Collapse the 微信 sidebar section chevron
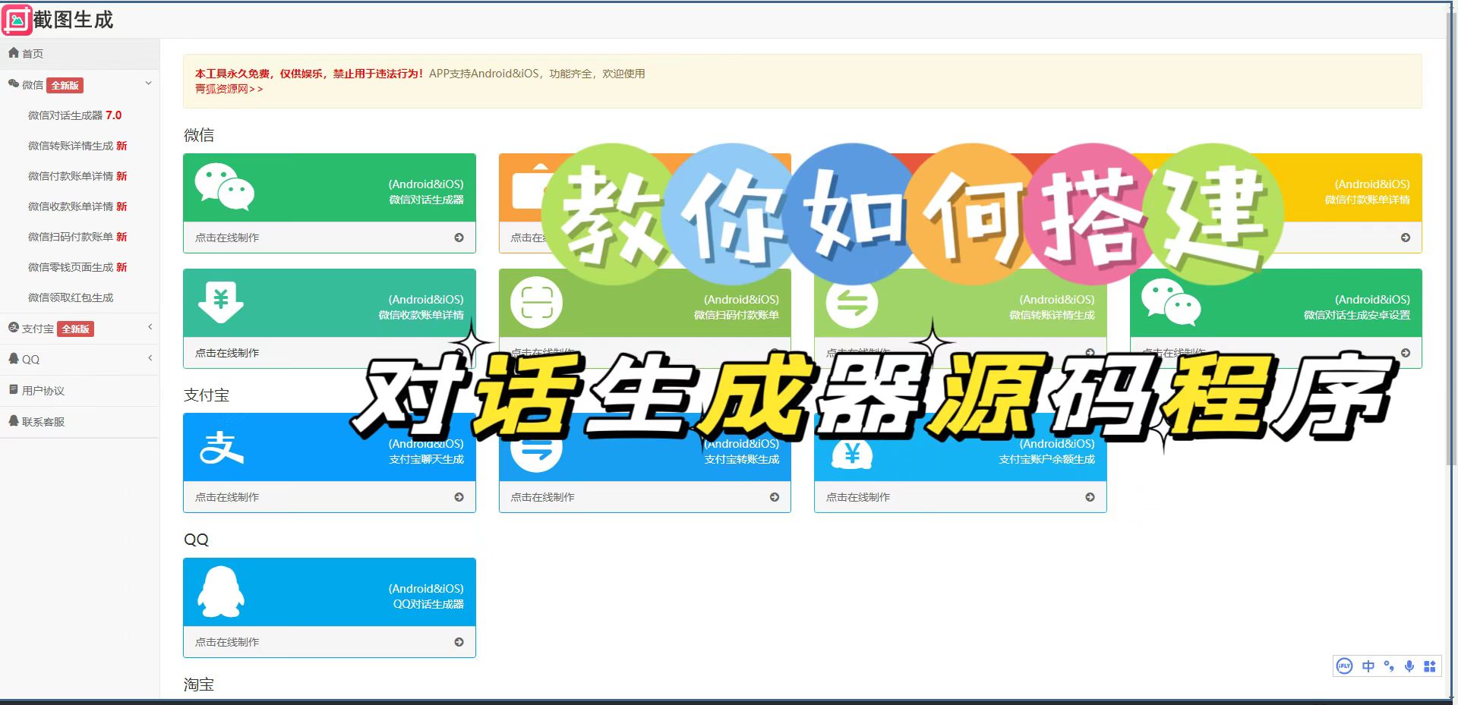This screenshot has width=1458, height=705. click(x=149, y=83)
